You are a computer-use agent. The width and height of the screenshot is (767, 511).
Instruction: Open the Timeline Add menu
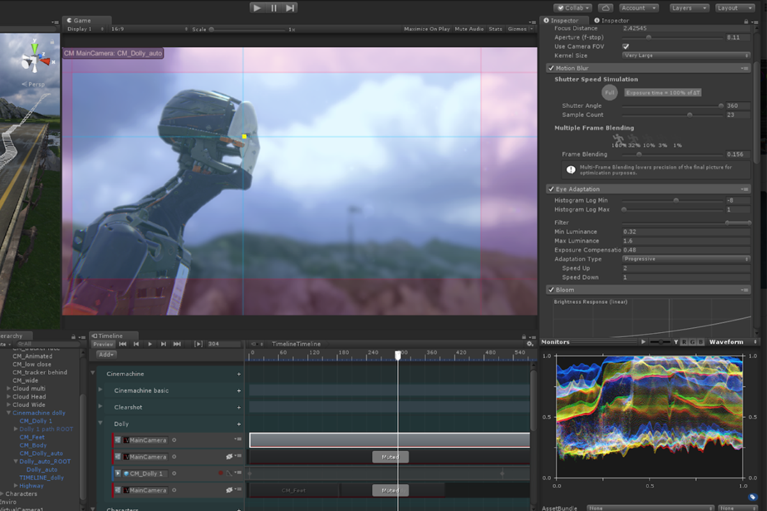coord(106,355)
